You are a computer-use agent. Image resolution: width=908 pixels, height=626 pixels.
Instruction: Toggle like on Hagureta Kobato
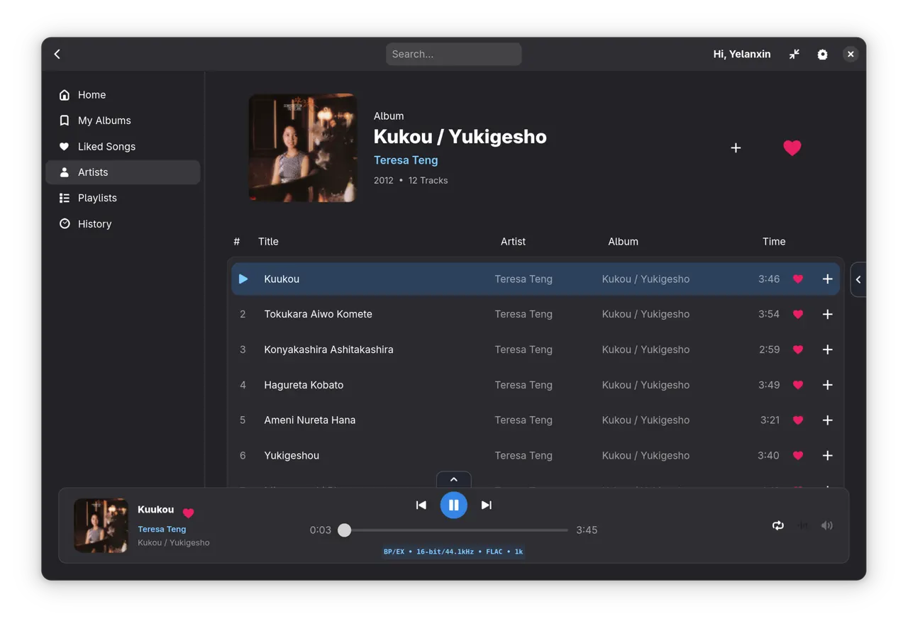(x=798, y=385)
